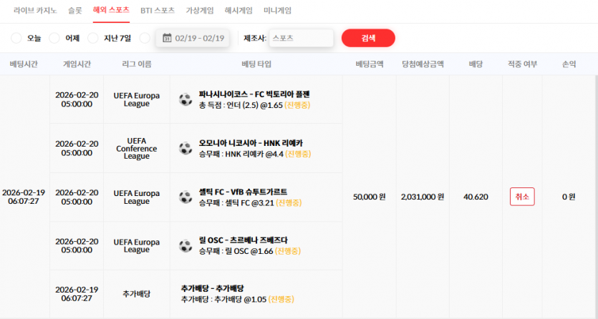598x319 pixels.
Task: Click the 셀틱 FC - VfB 슈투트가르트 match title
Action: click(243, 192)
